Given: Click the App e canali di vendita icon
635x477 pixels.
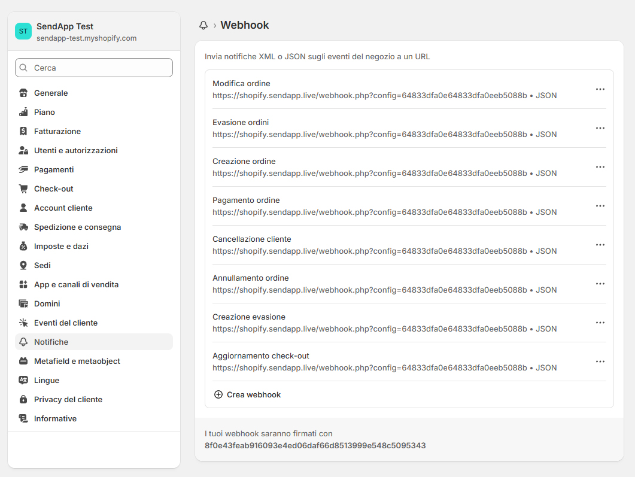Looking at the screenshot, I should (23, 285).
